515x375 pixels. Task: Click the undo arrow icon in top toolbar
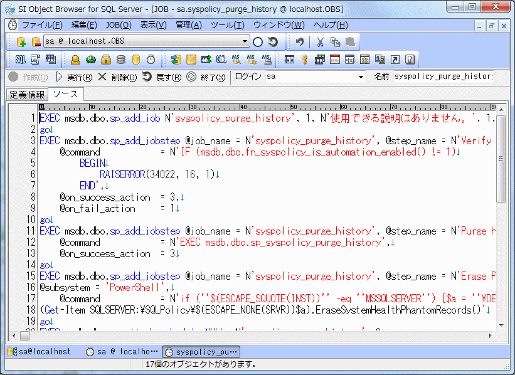300,42
